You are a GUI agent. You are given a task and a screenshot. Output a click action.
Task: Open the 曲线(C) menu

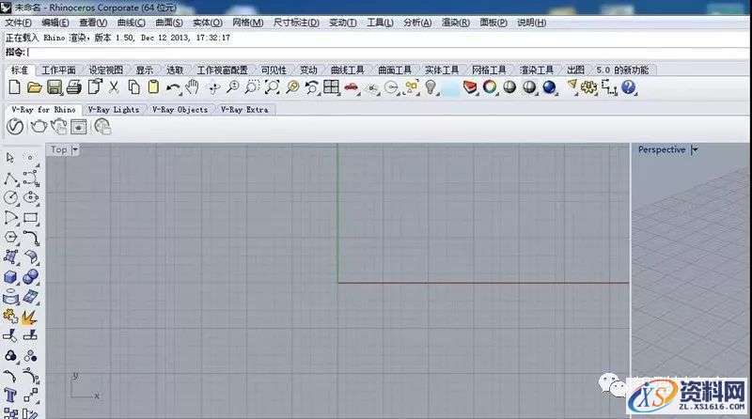131,22
